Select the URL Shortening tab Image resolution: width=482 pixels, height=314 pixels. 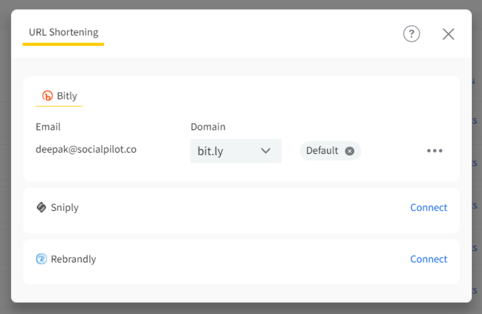pyautogui.click(x=63, y=32)
